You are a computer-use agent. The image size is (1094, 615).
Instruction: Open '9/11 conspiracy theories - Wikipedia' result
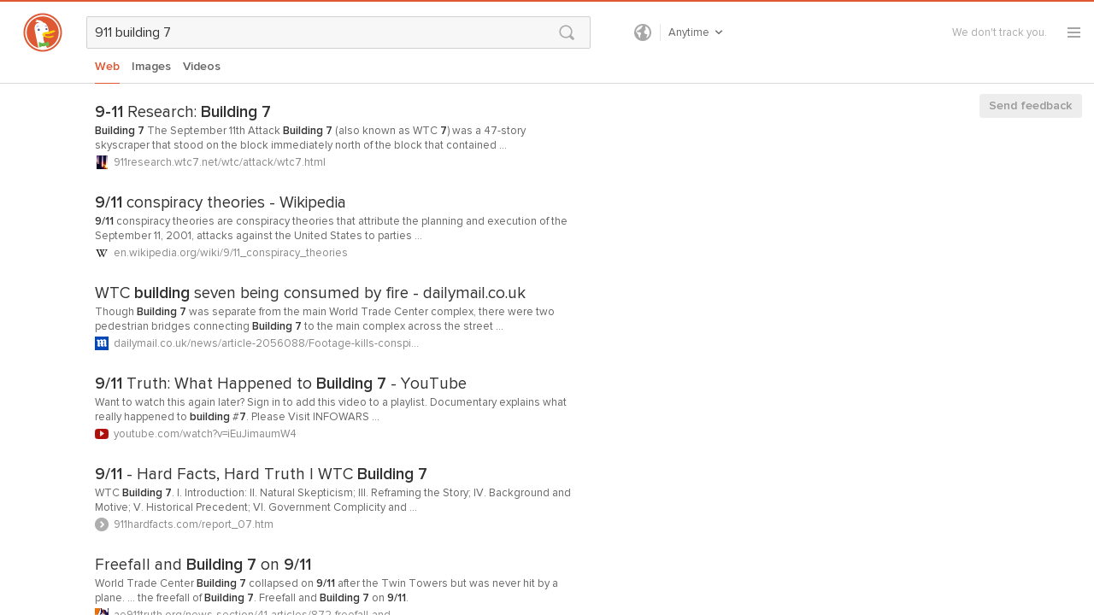[221, 202]
